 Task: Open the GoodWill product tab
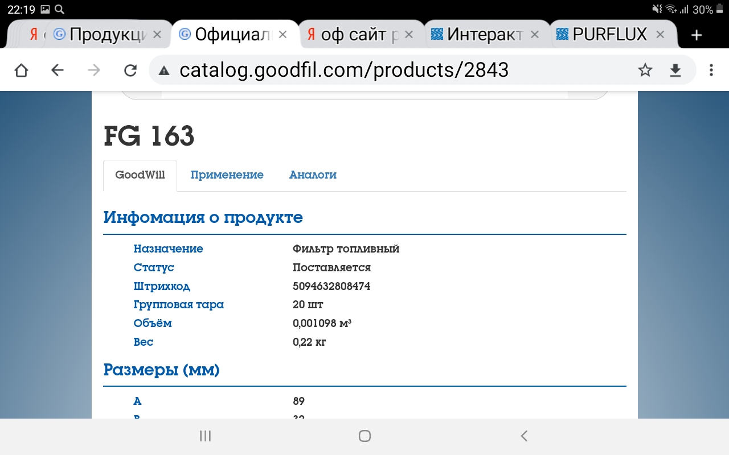[x=140, y=175]
